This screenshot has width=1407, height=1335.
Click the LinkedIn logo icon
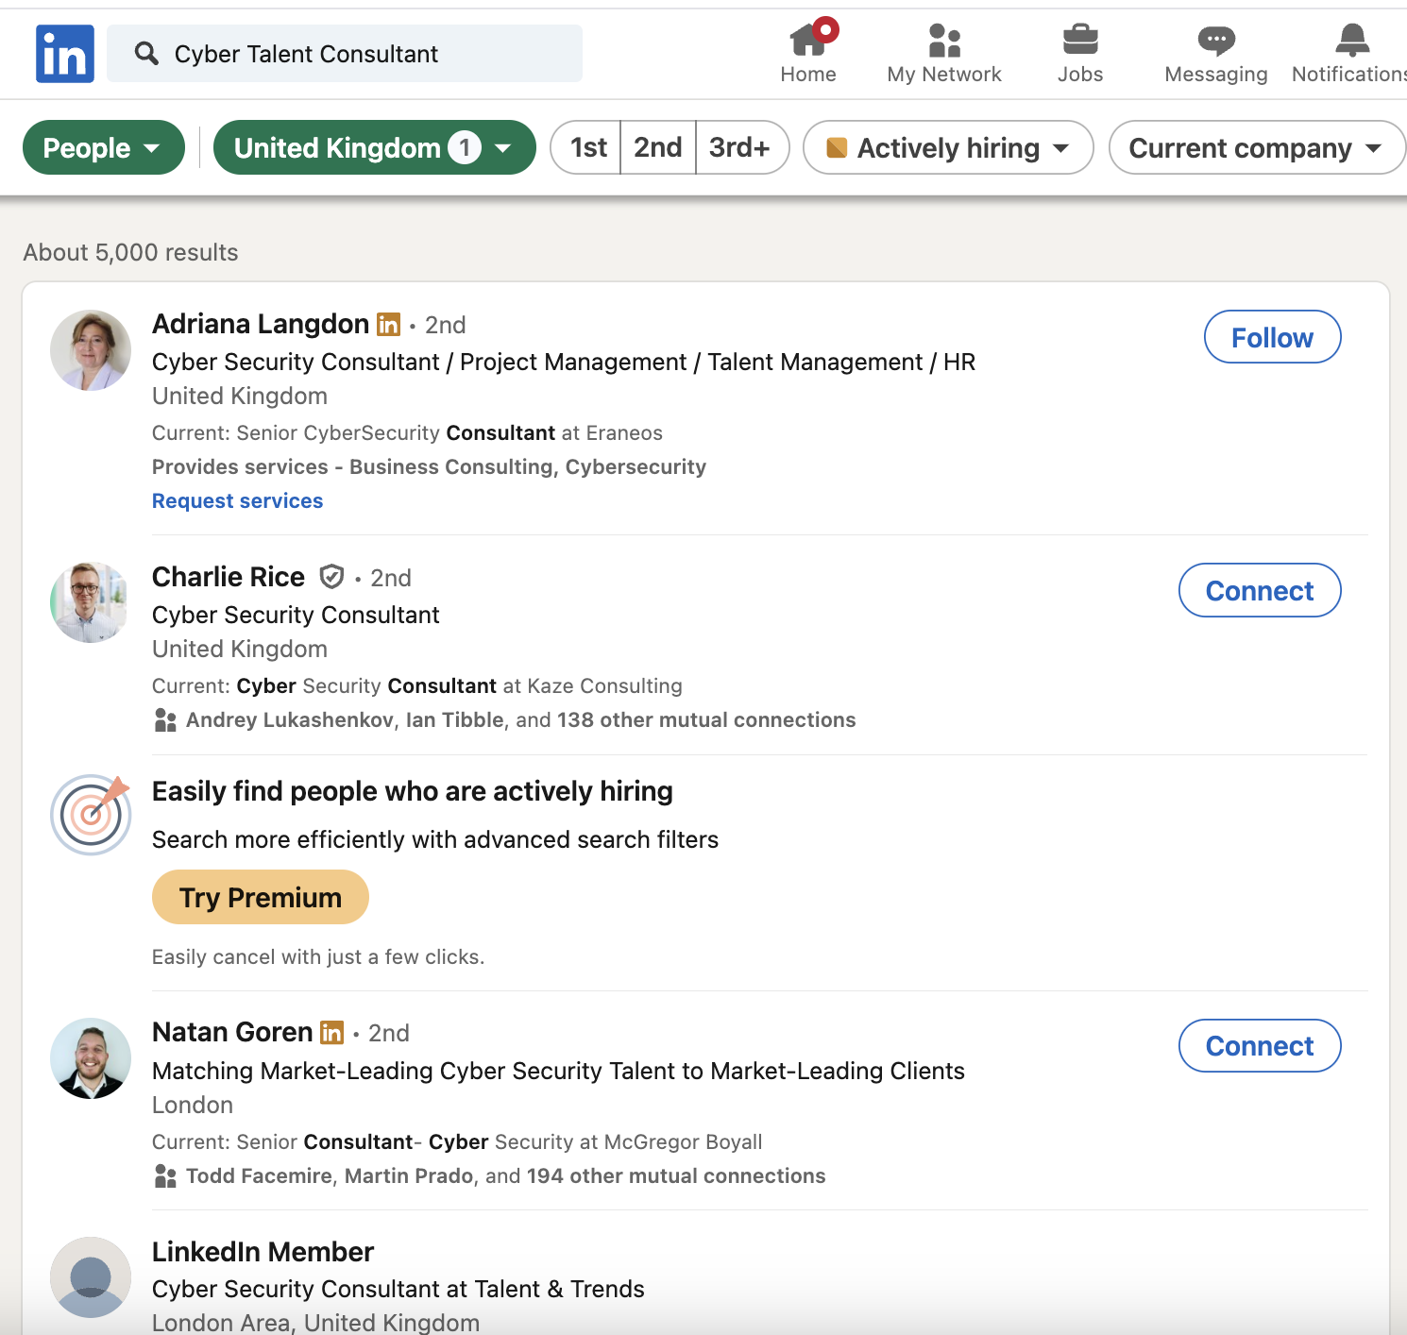[x=65, y=54]
